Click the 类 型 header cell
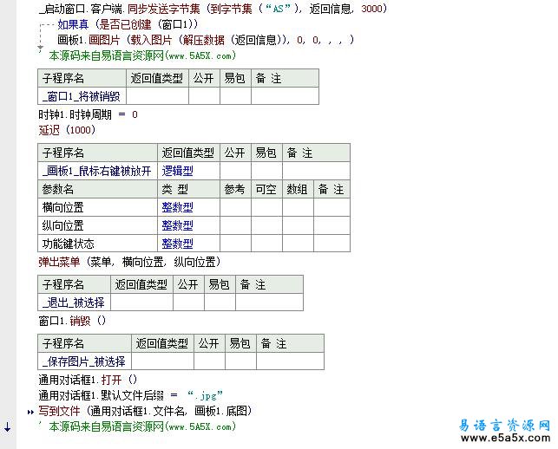Image resolution: width=558 pixels, height=449 pixels. (188, 189)
